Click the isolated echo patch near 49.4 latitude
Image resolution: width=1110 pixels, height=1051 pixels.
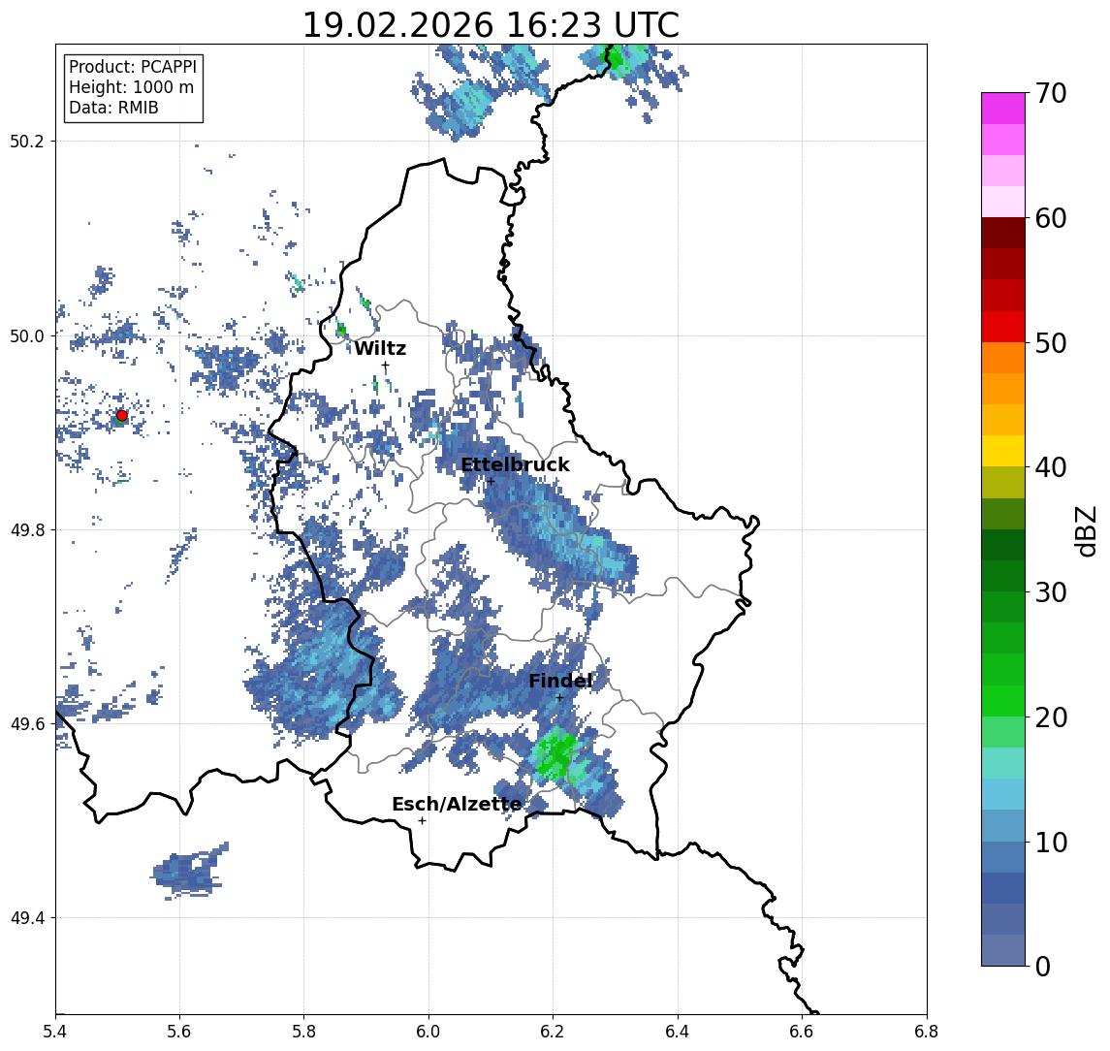pyautogui.click(x=190, y=871)
